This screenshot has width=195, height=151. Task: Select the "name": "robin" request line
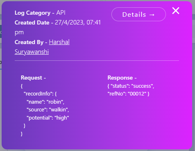tap(45, 102)
